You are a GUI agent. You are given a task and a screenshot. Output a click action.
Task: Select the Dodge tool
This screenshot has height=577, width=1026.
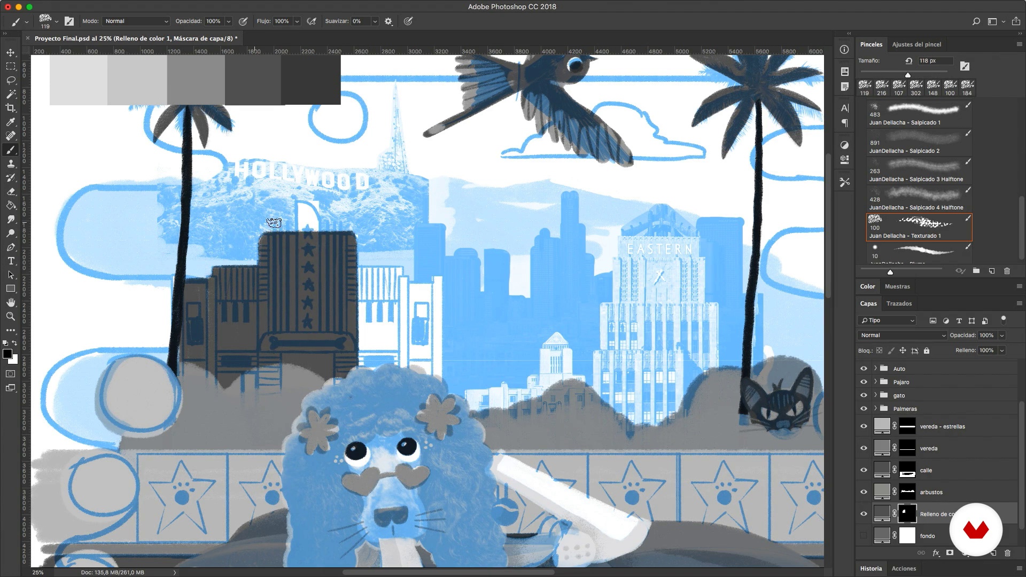[11, 233]
